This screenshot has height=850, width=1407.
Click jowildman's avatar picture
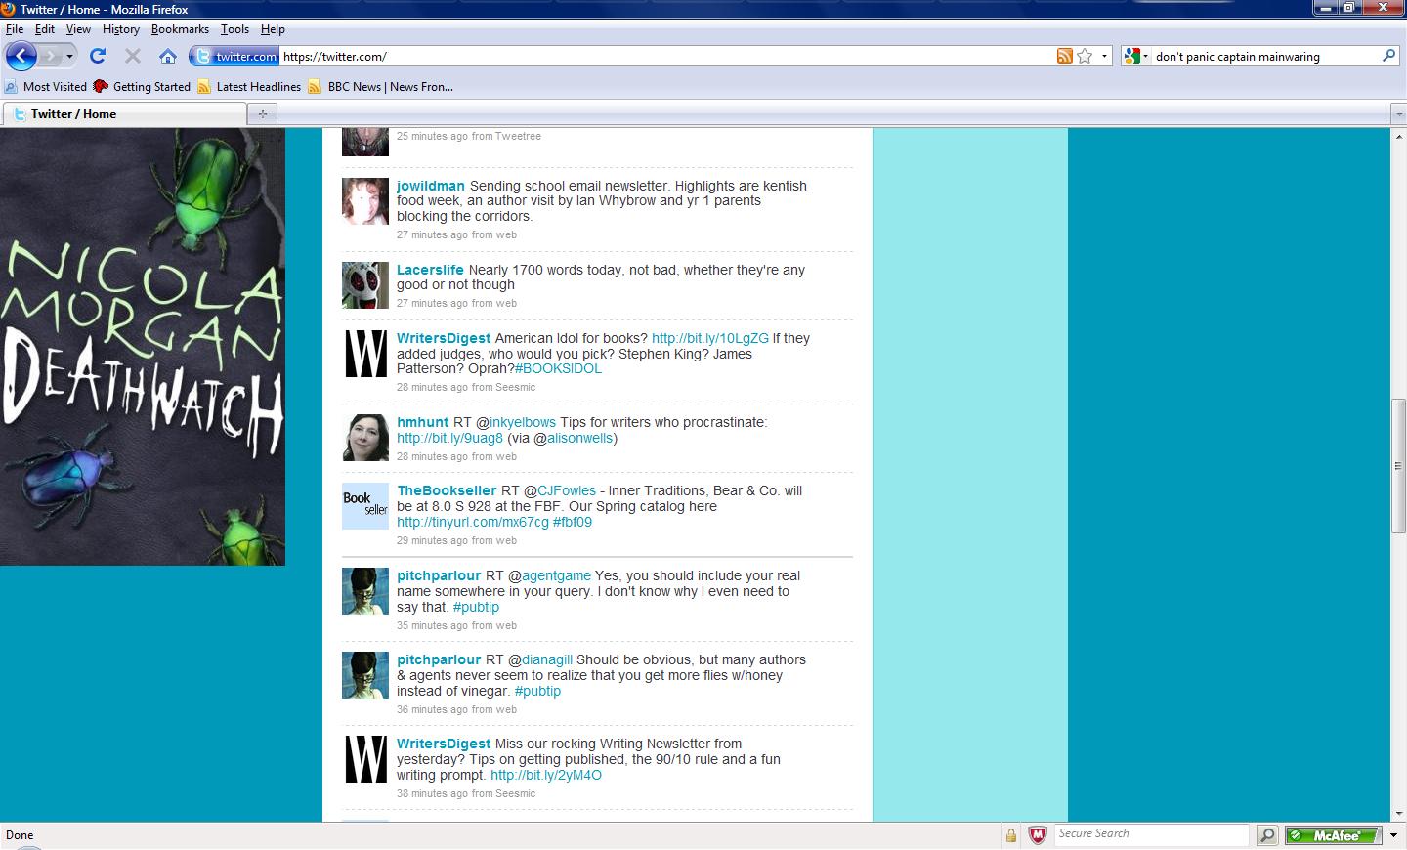click(365, 201)
